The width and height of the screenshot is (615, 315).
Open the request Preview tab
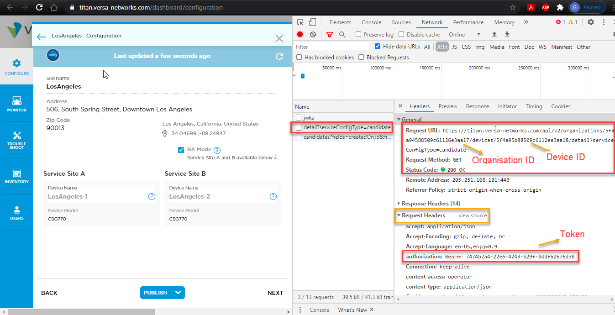pos(448,106)
